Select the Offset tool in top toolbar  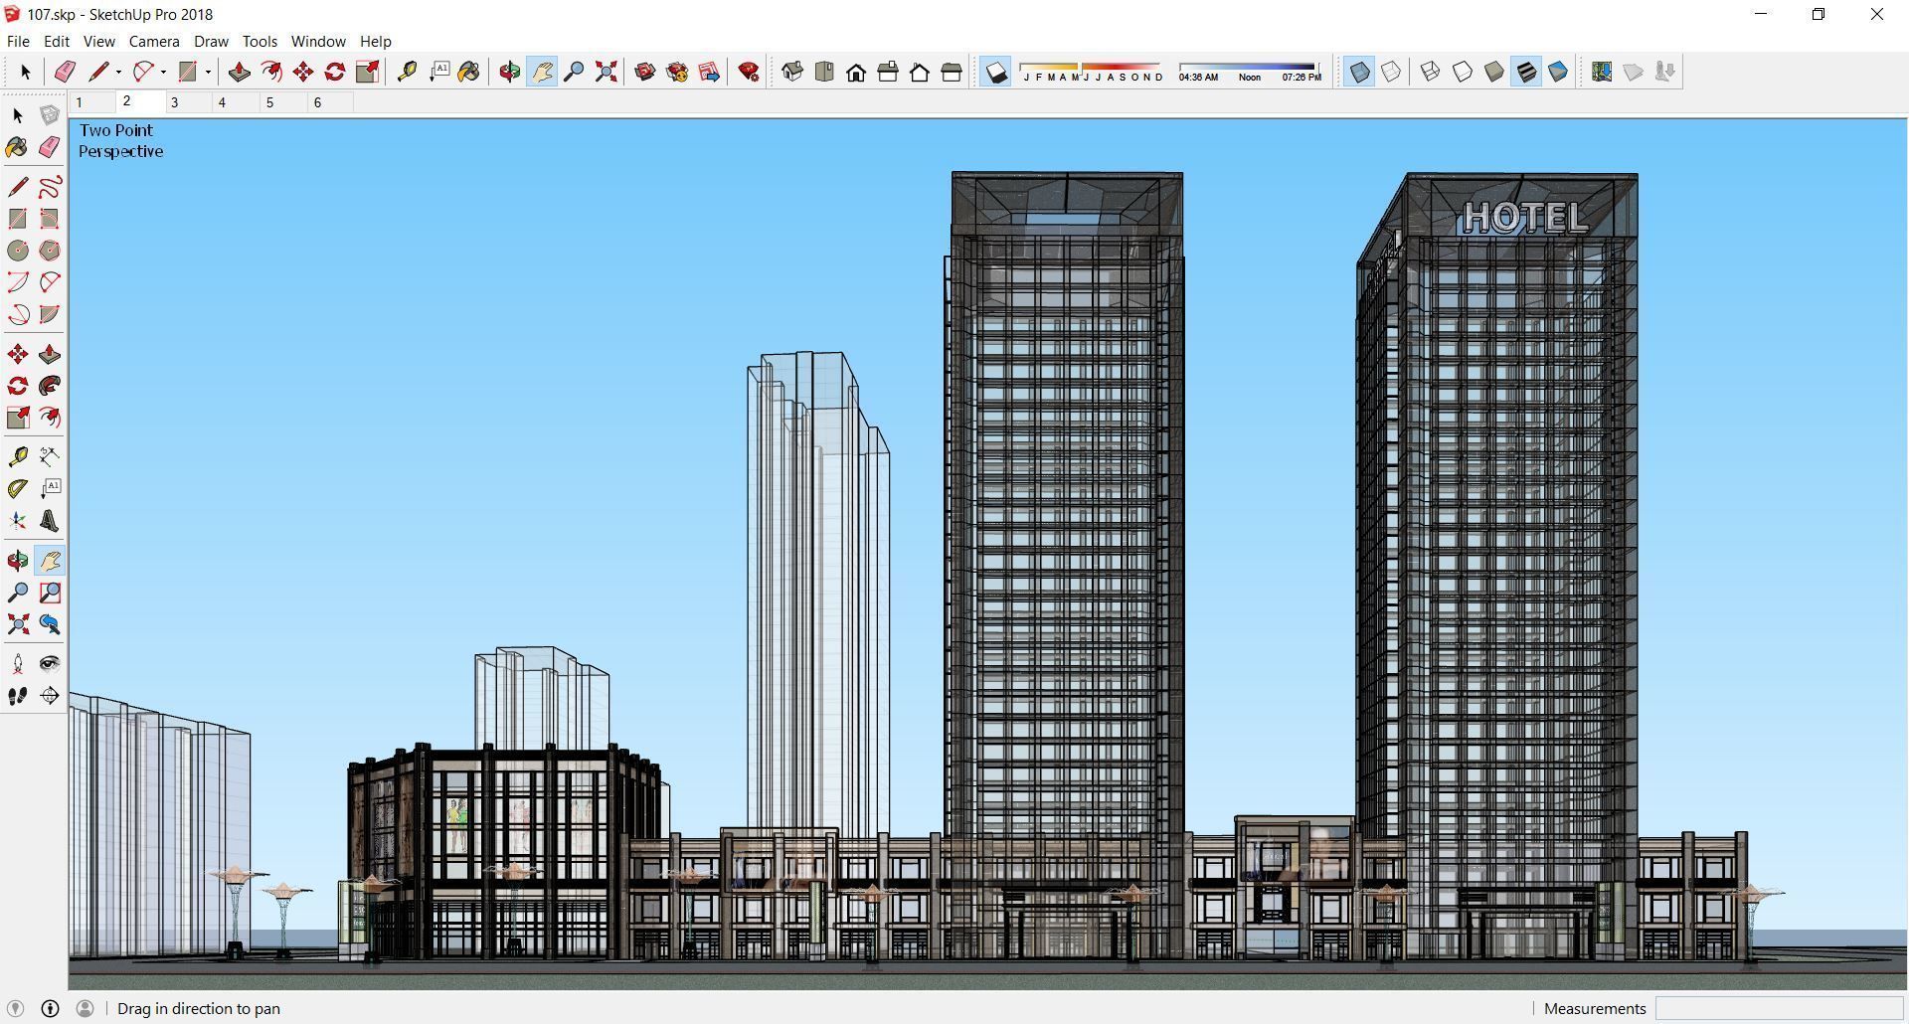[270, 72]
